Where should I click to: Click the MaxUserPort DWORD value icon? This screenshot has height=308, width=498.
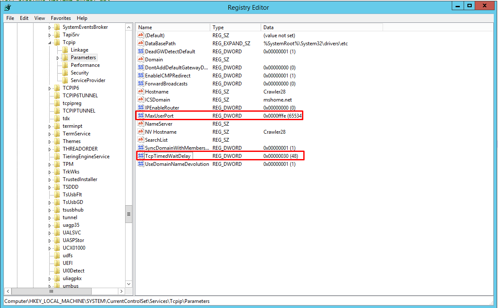tap(141, 116)
